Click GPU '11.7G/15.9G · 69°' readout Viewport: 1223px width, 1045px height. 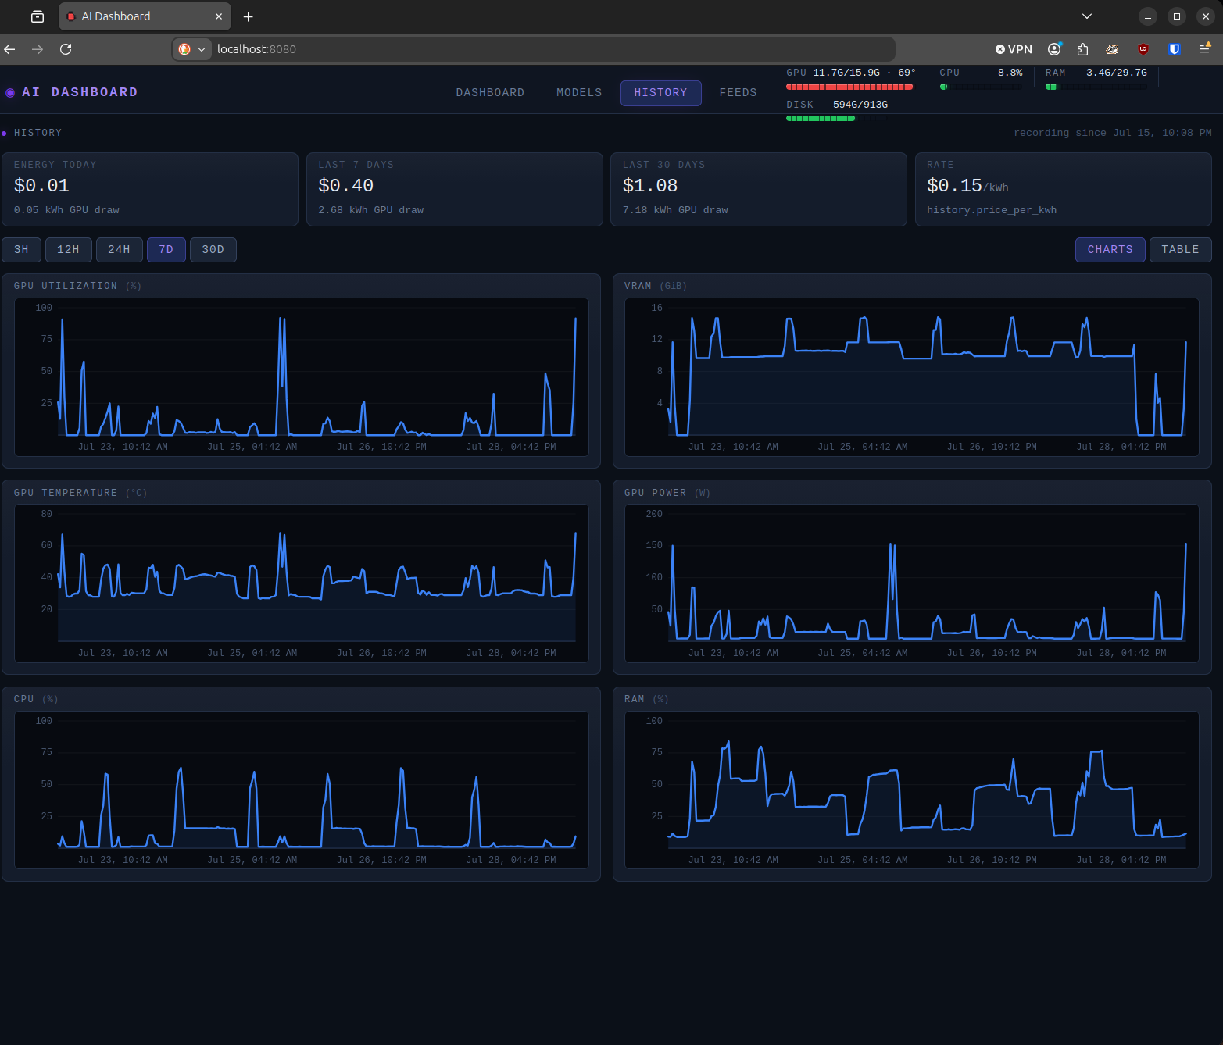[x=864, y=73]
